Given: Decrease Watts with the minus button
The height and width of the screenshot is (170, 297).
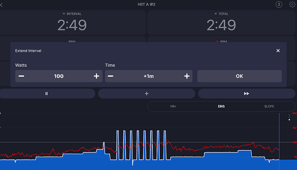Looking at the screenshot, I should [x=21, y=76].
